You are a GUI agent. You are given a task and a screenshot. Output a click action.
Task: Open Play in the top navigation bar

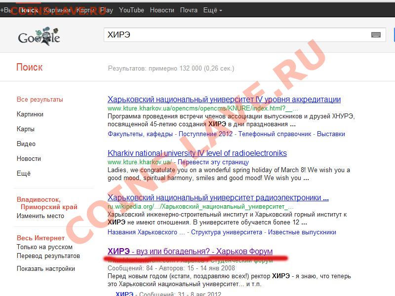107,10
